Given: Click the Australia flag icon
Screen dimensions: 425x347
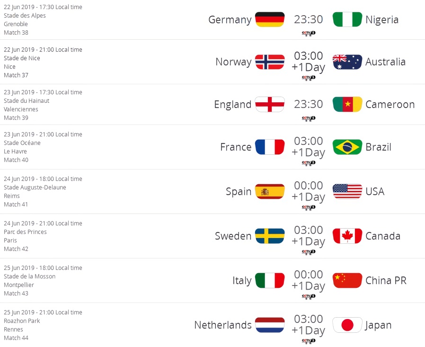Looking at the screenshot, I should tap(347, 62).
